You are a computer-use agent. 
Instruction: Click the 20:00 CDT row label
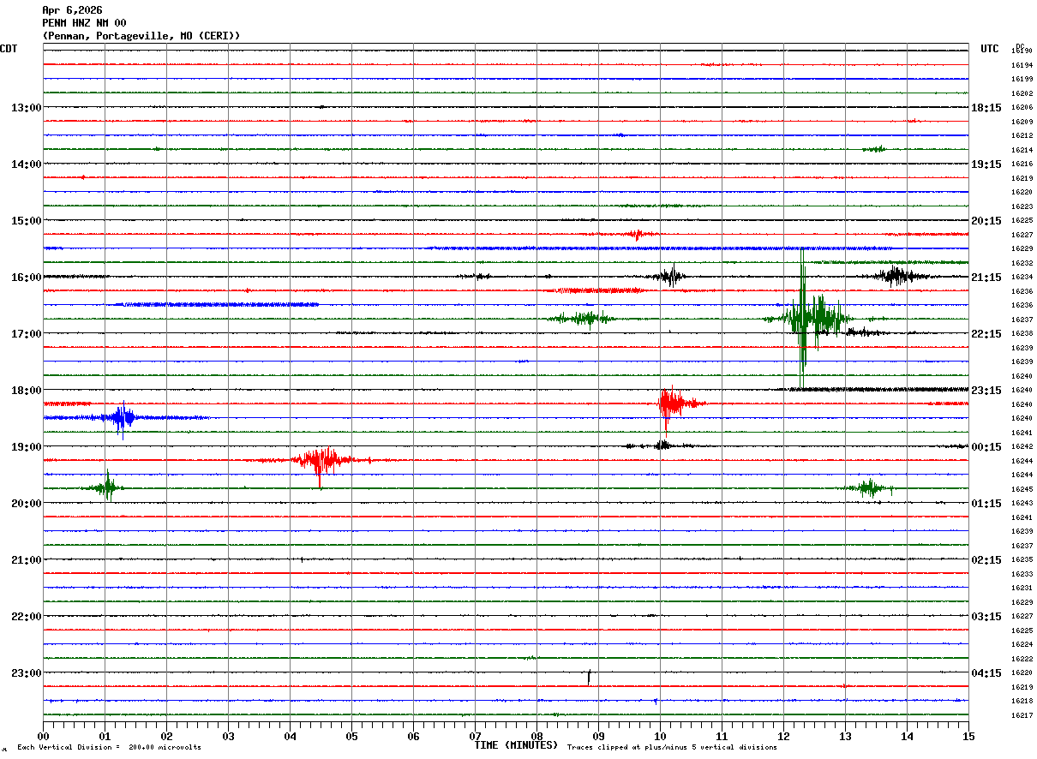tap(27, 504)
